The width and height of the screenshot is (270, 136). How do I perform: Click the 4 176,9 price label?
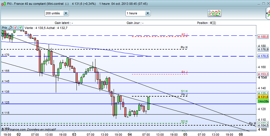(x=263, y=49)
